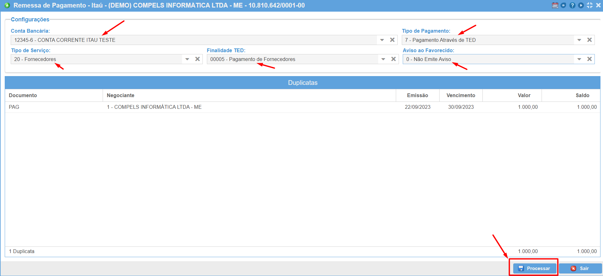
Task: Clear the Conta Bancária selection
Action: 392,40
